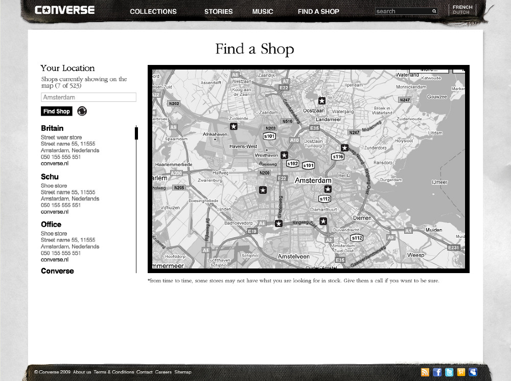Image resolution: width=511 pixels, height=381 pixels.
Task: Click the Find Shop button
Action: pyautogui.click(x=56, y=111)
